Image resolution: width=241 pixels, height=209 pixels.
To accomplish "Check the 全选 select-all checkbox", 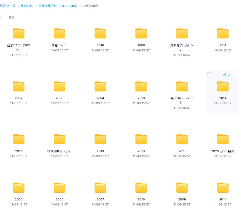I will point(2,17).
